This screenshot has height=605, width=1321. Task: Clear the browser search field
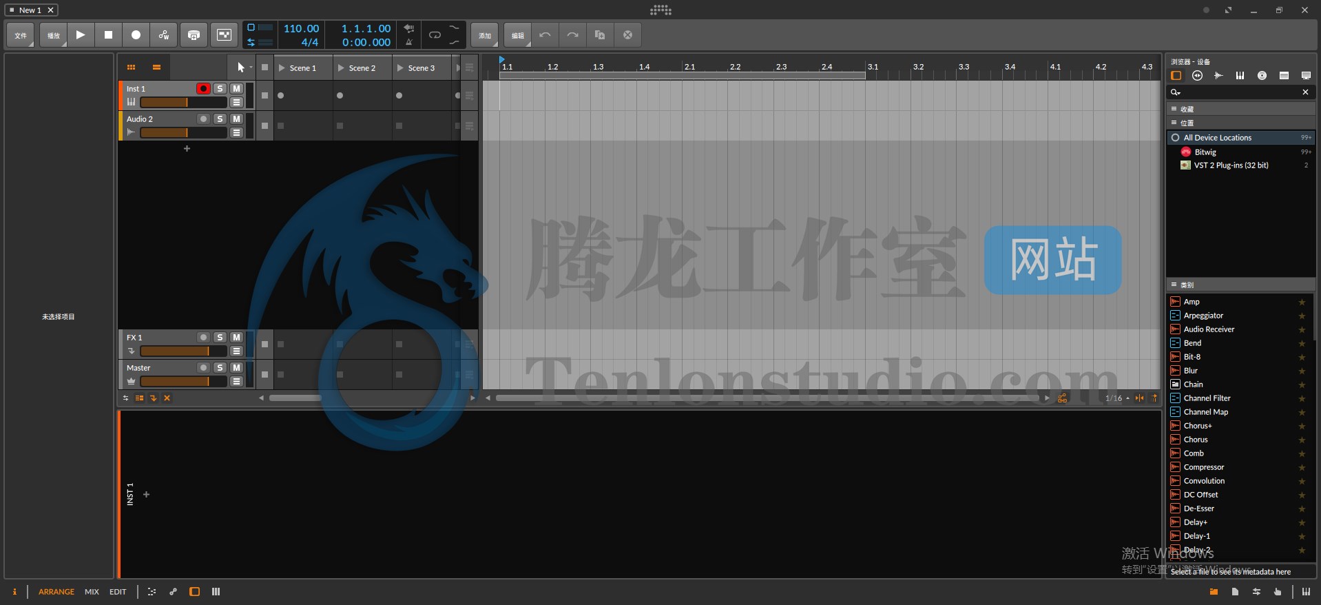point(1305,92)
